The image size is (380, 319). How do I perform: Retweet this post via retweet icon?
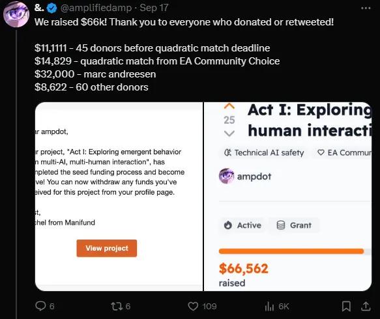pyautogui.click(x=116, y=306)
